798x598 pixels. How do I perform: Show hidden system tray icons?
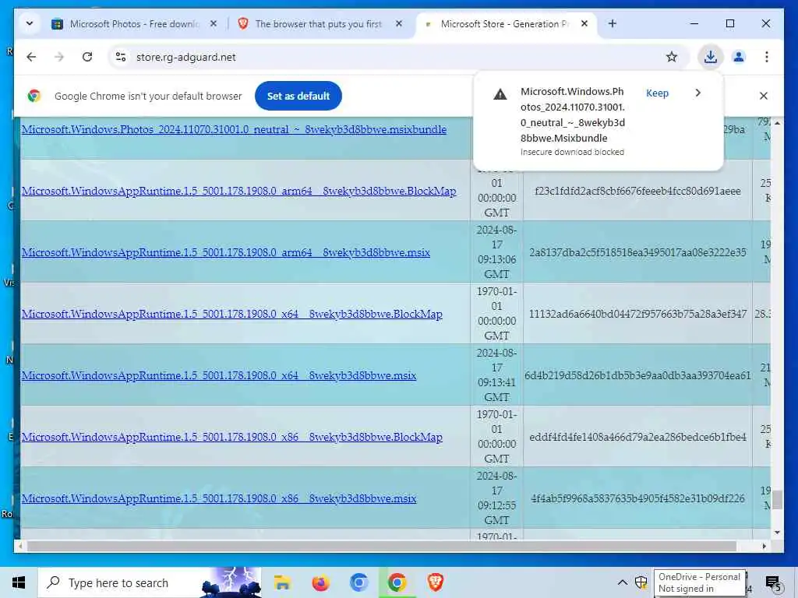click(622, 582)
